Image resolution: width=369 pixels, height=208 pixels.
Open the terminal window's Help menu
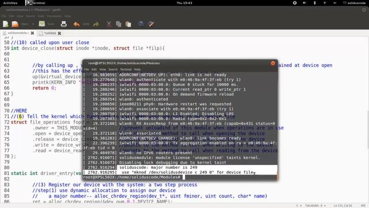coord(137,69)
